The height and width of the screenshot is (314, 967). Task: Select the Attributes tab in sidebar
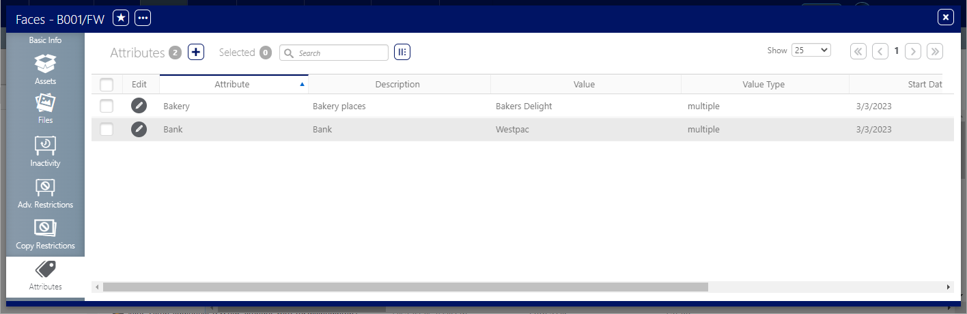45,274
